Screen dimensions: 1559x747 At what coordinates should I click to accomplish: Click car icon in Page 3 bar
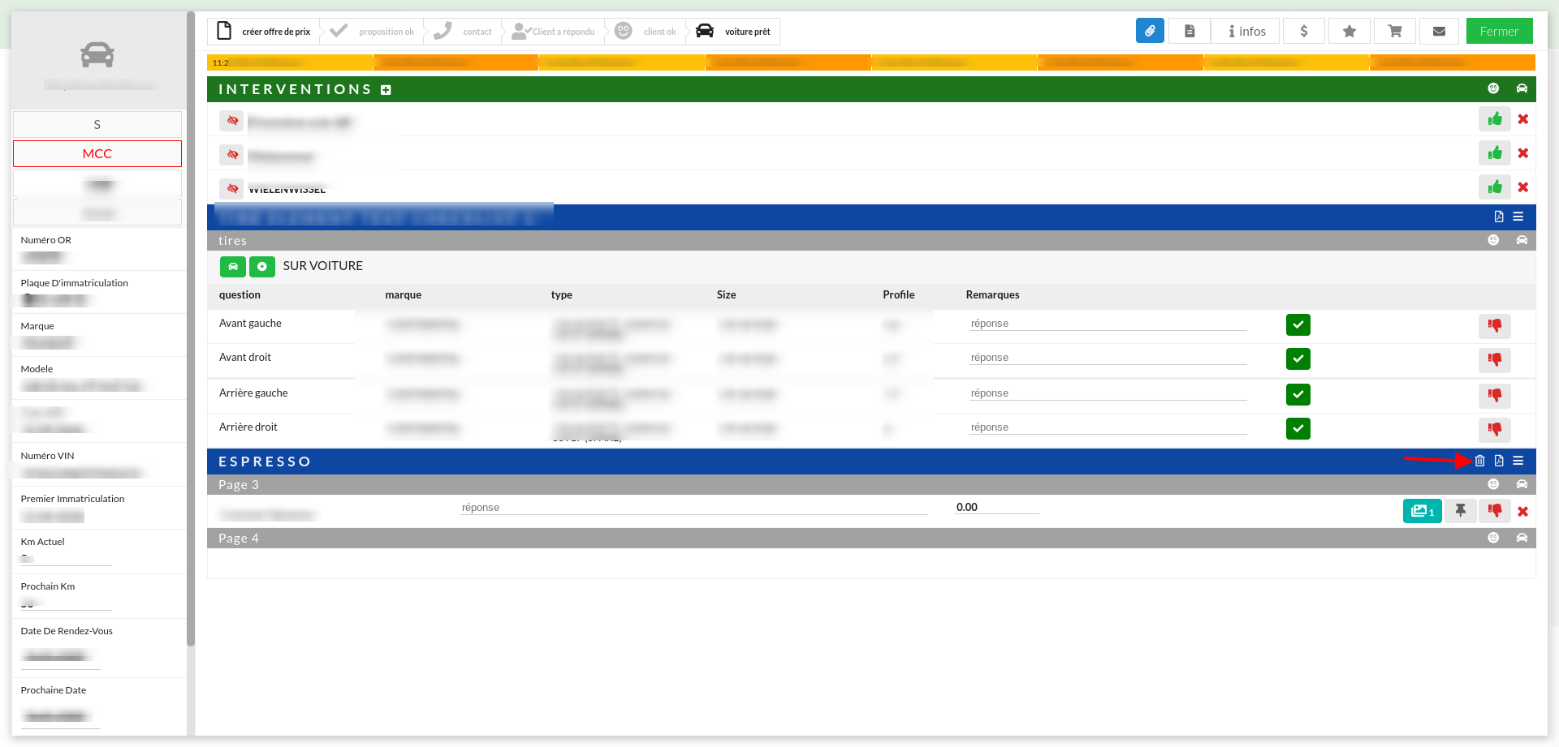(1522, 484)
